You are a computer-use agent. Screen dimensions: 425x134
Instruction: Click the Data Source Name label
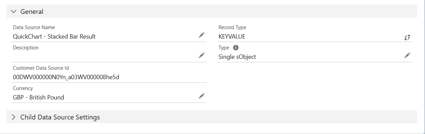(x=34, y=27)
